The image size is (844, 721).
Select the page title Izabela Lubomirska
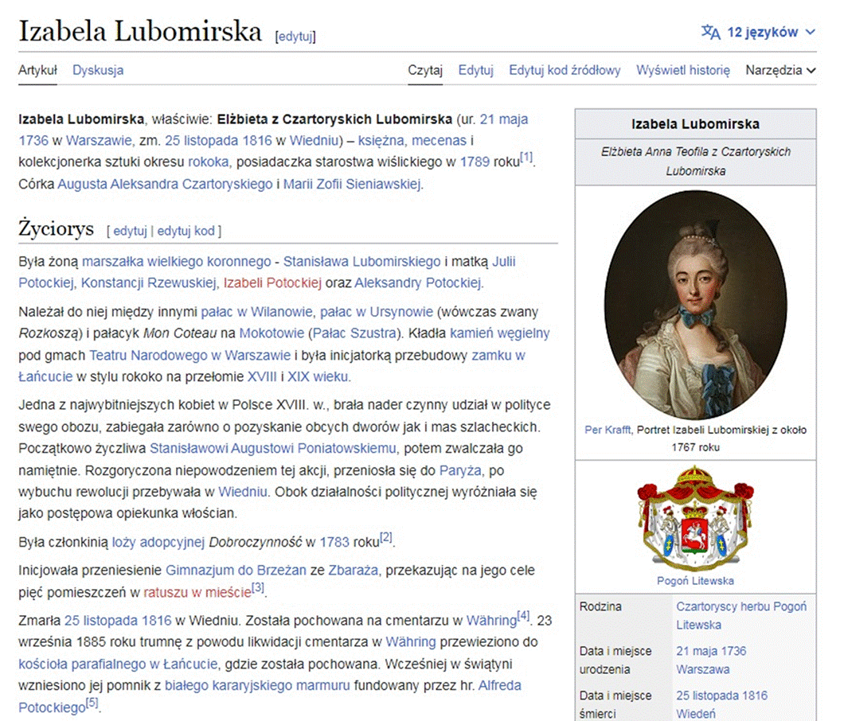tap(140, 31)
